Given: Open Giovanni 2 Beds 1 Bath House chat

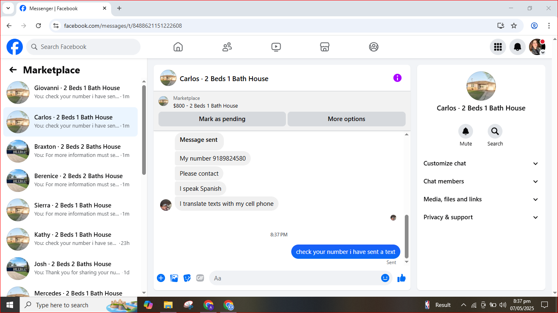Looking at the screenshot, I should coord(70,93).
